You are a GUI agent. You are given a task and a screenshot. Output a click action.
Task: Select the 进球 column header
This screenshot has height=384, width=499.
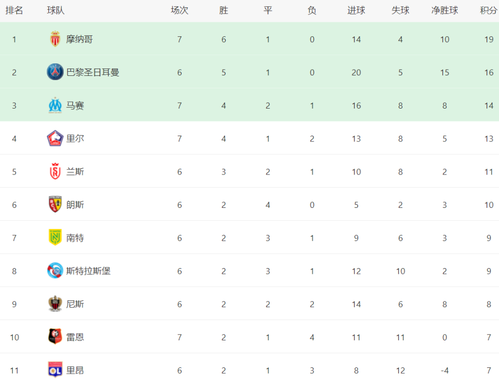click(356, 10)
